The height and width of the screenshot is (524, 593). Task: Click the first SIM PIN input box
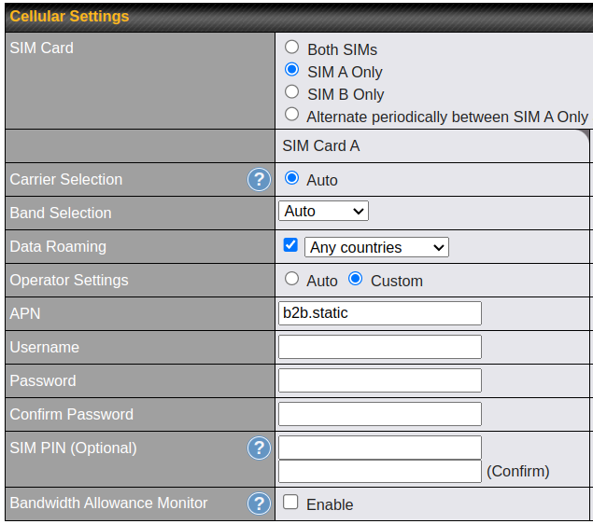coord(379,448)
